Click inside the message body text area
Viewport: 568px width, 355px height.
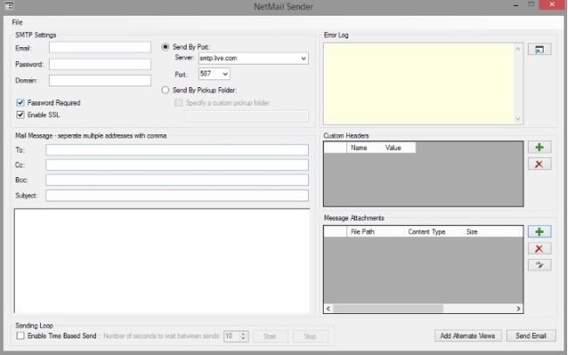[x=162, y=261]
